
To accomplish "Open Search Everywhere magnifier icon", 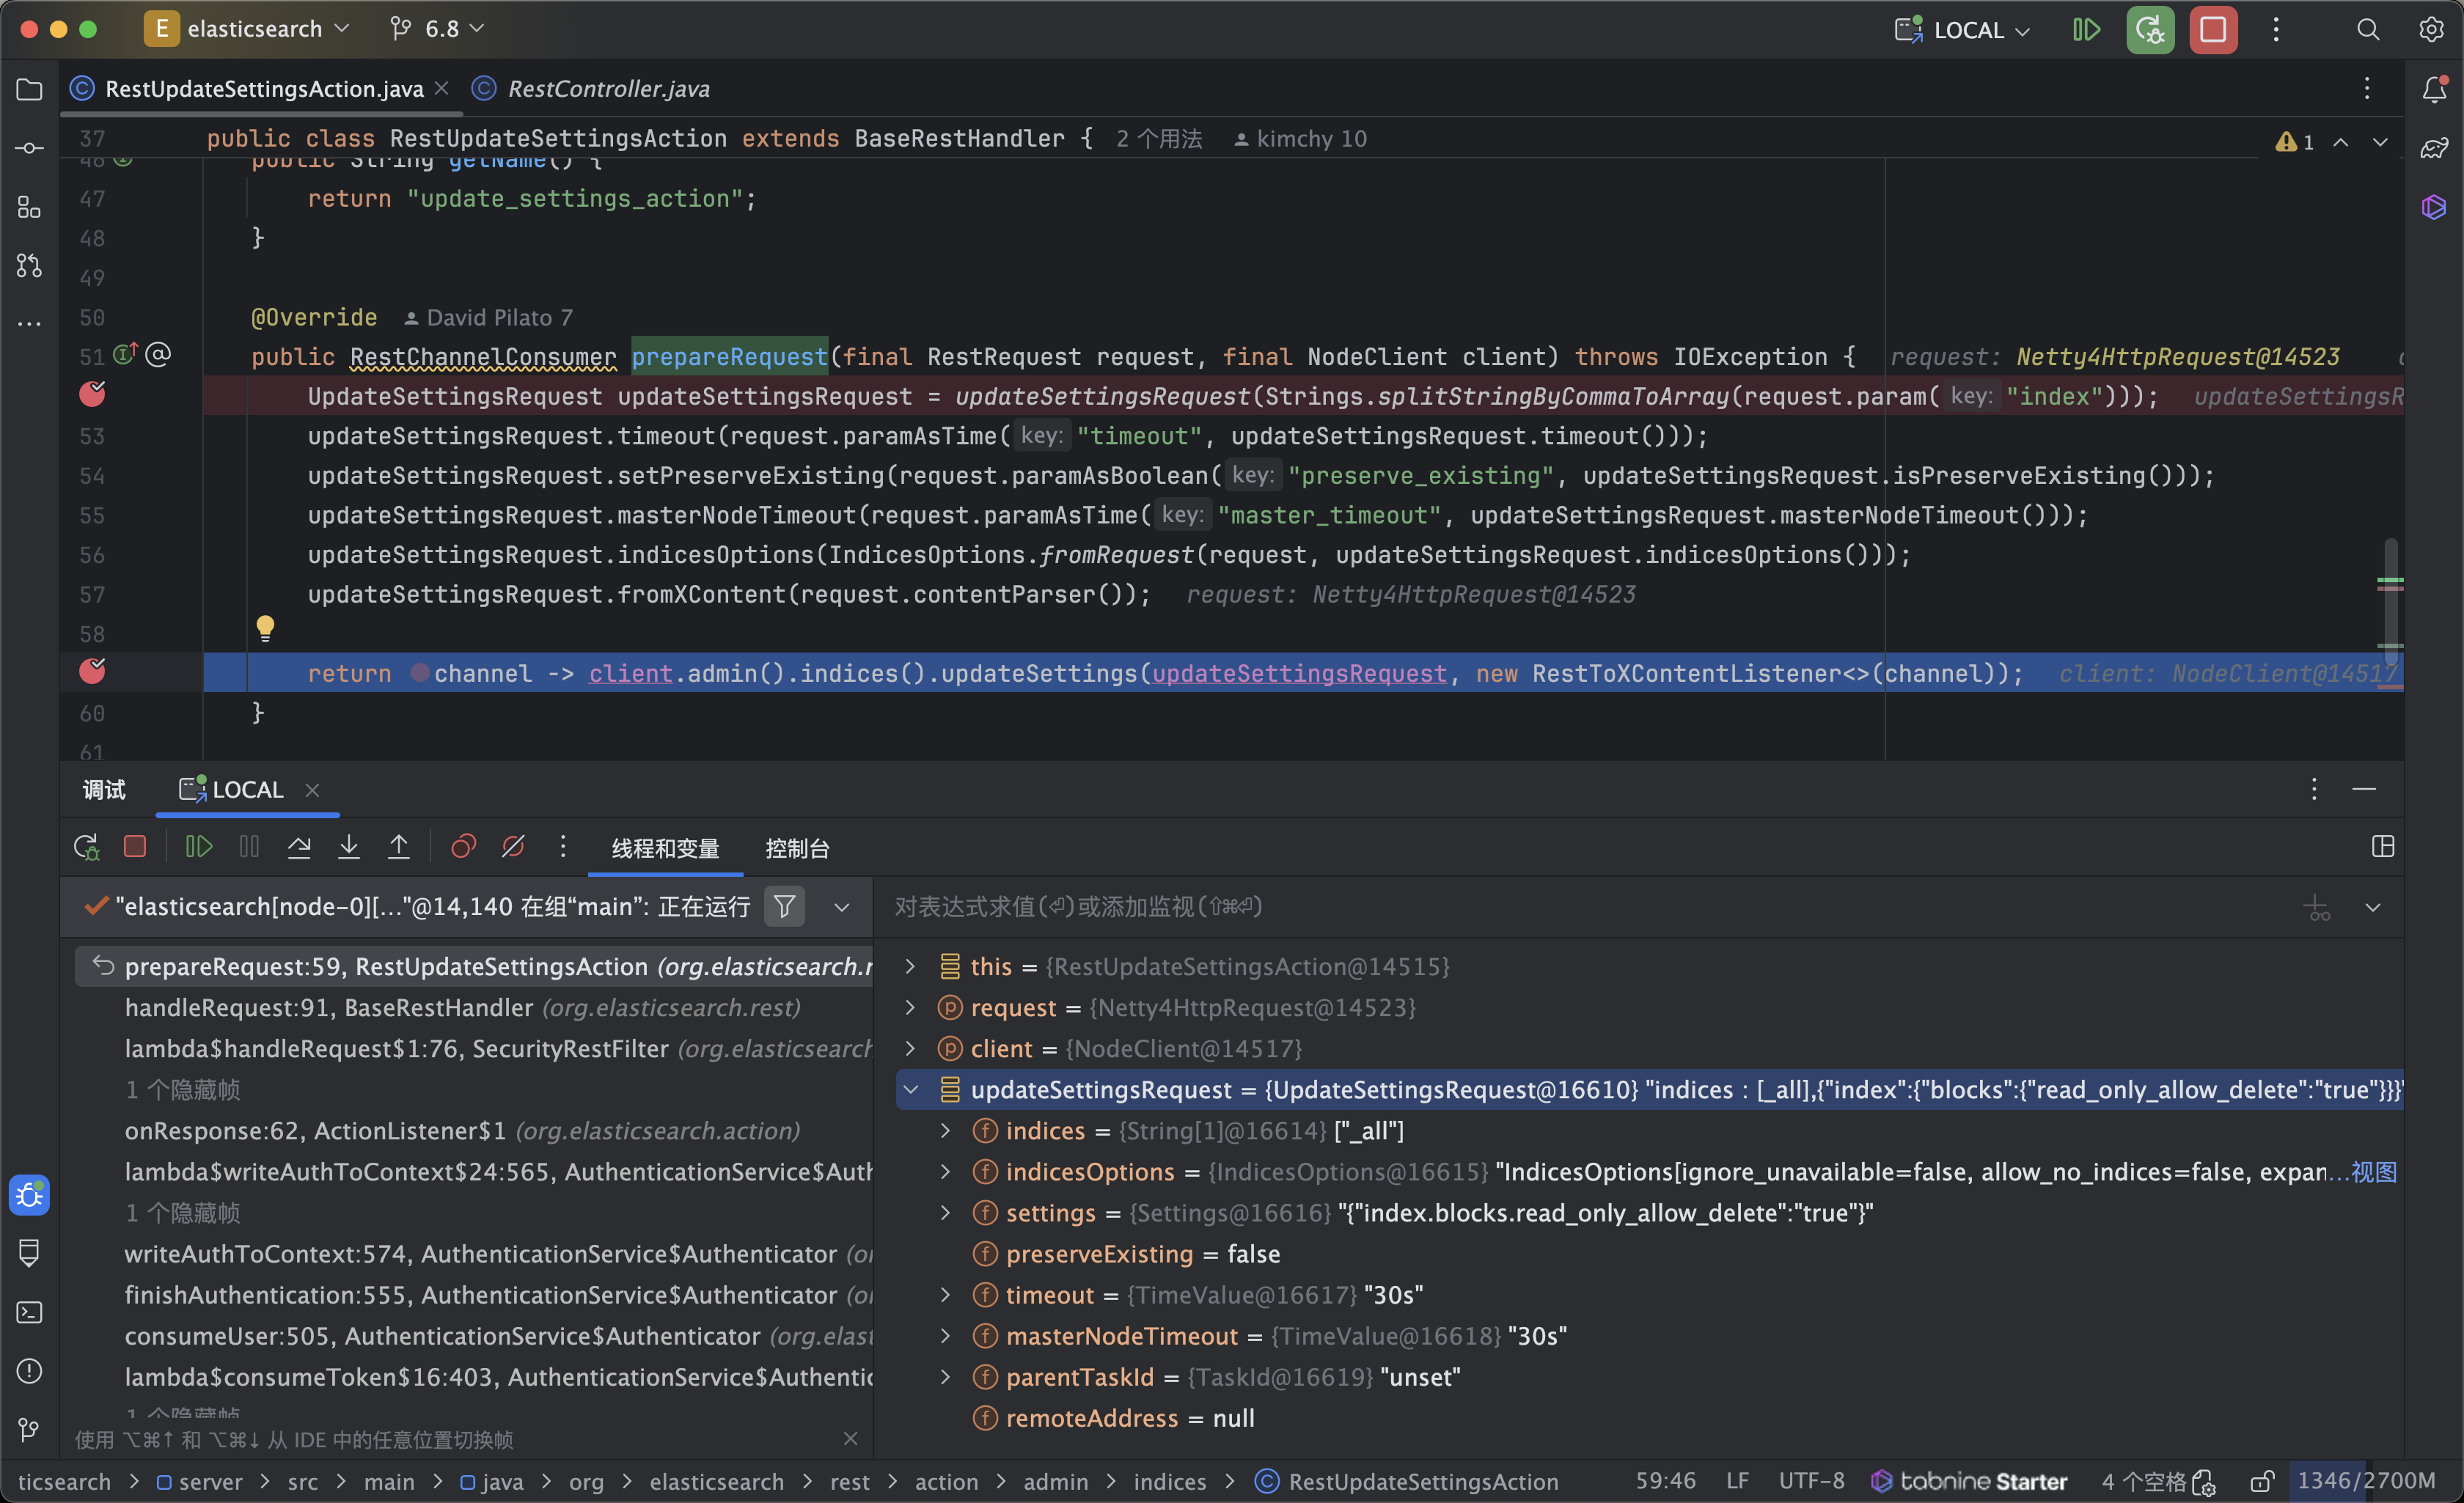I will (2367, 30).
